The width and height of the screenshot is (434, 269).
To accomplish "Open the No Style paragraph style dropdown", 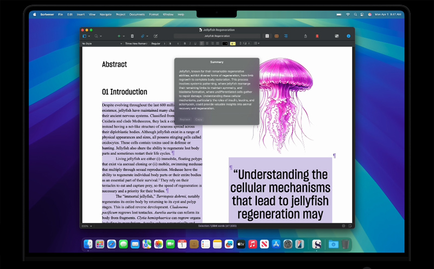I will click(x=99, y=43).
